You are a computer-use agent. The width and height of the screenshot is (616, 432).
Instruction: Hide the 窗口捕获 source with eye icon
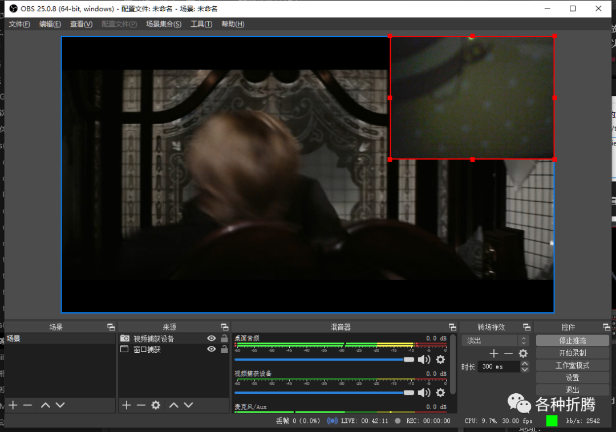click(212, 349)
